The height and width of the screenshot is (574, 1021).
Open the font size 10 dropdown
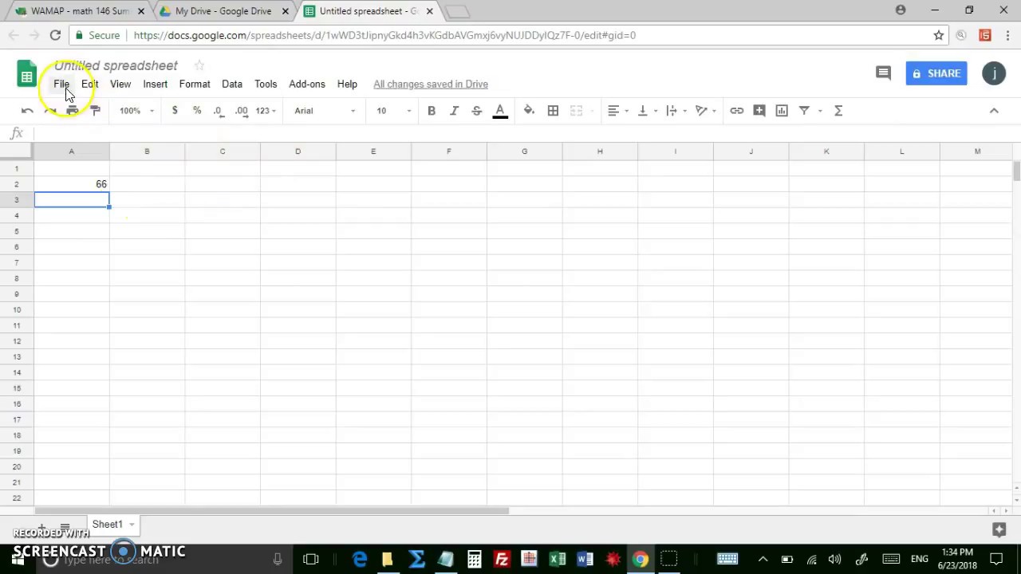pyautogui.click(x=394, y=111)
